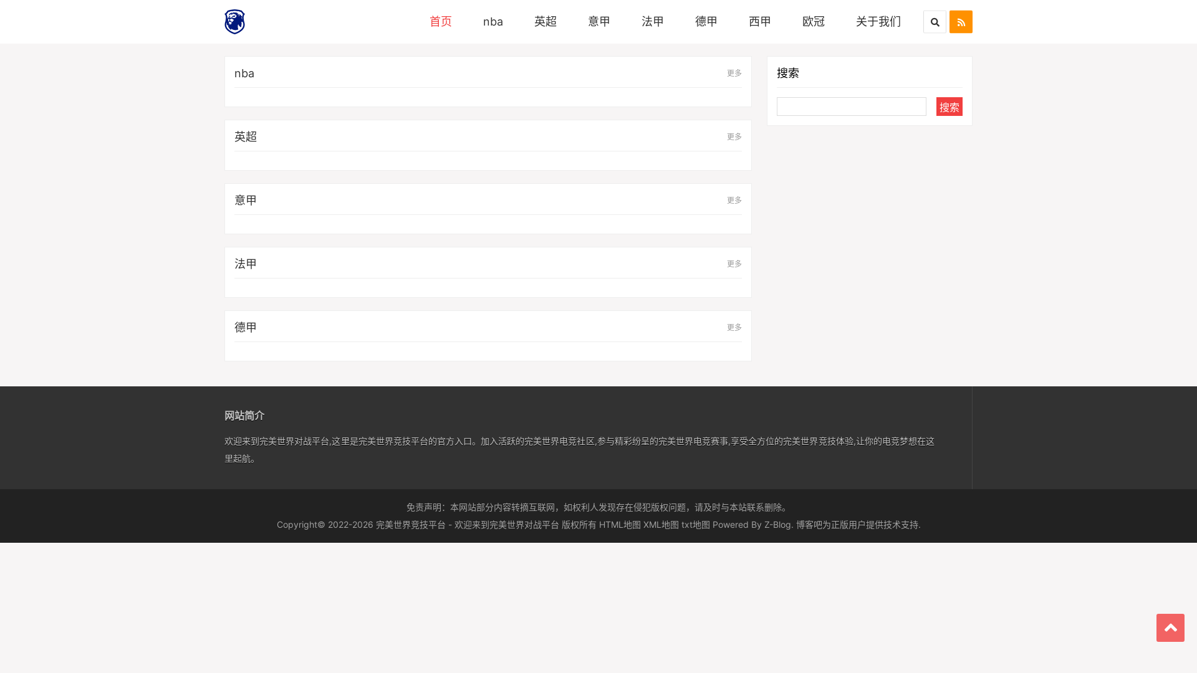The image size is (1197, 673).
Task: Open 关于我们 navigation page
Action: pyautogui.click(x=878, y=21)
